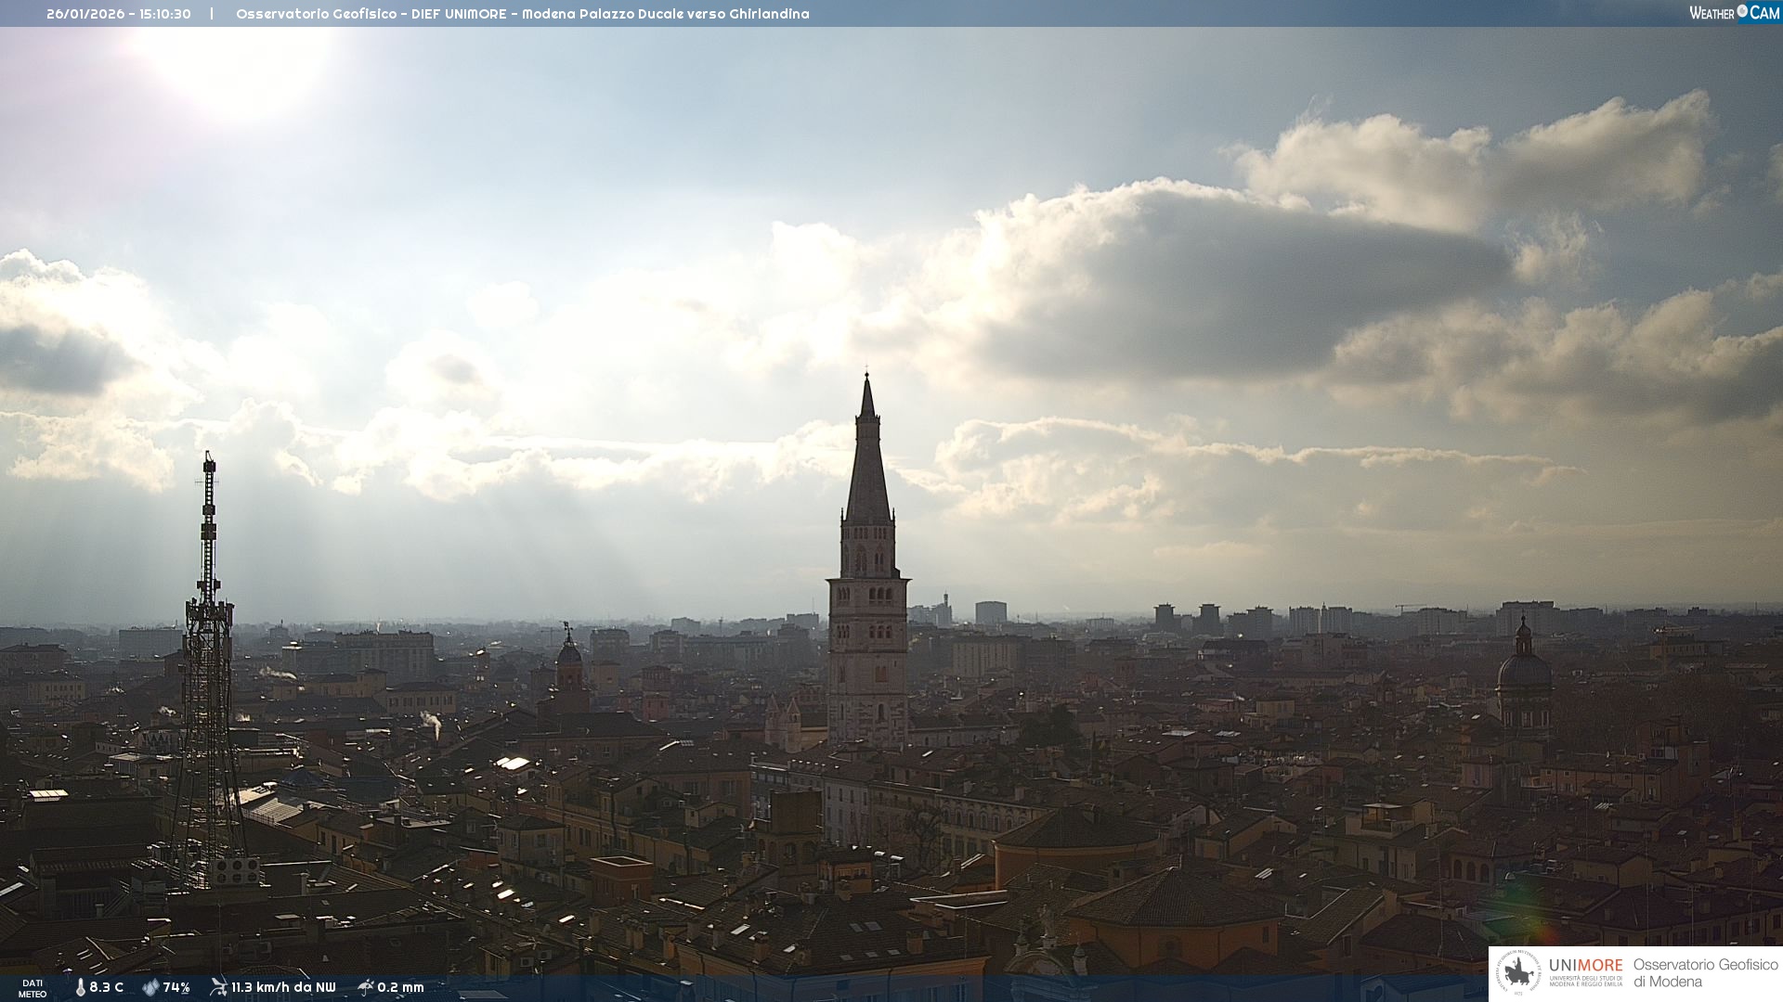Click the thermometer temperature icon

pyautogui.click(x=81, y=988)
